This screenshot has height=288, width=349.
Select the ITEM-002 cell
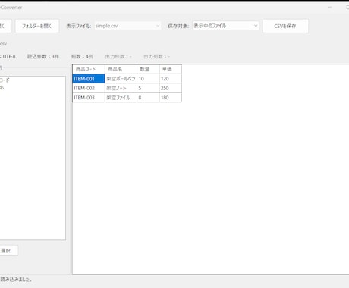tap(89, 88)
